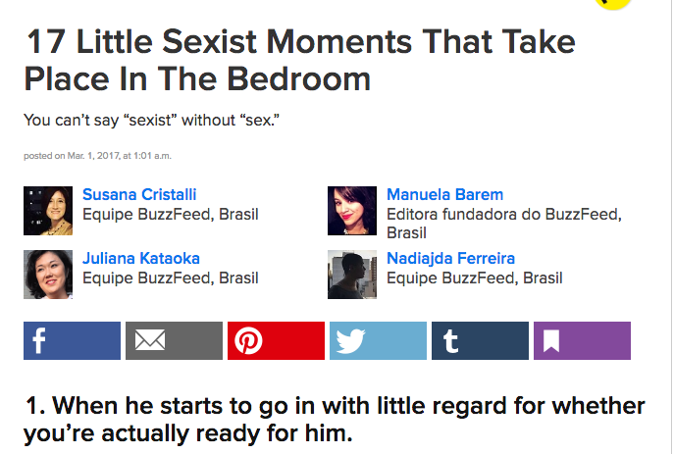
Task: Click the vertical scrollbar at the right edge
Action: coord(672,227)
